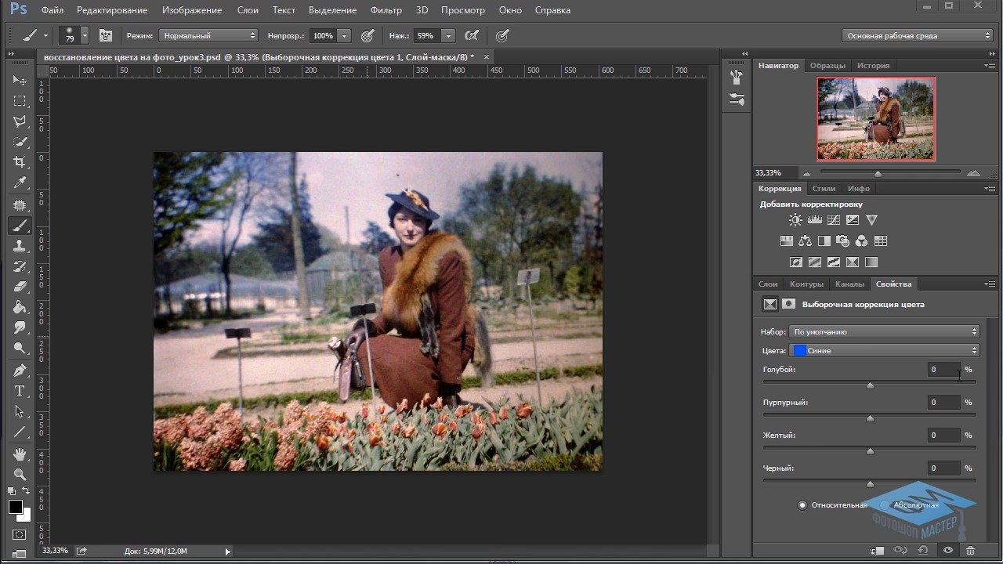This screenshot has height=564, width=1003.
Task: Switch to the Каналы tab
Action: (x=849, y=284)
